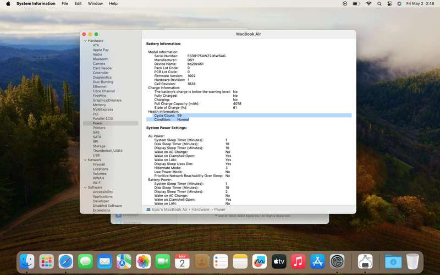Select Graphics/Displays in the sidebar
Viewport: 440px width, 275px height.
[x=107, y=101]
